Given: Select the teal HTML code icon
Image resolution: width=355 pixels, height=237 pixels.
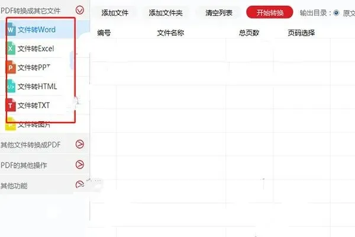Looking at the screenshot, I should tap(11, 86).
